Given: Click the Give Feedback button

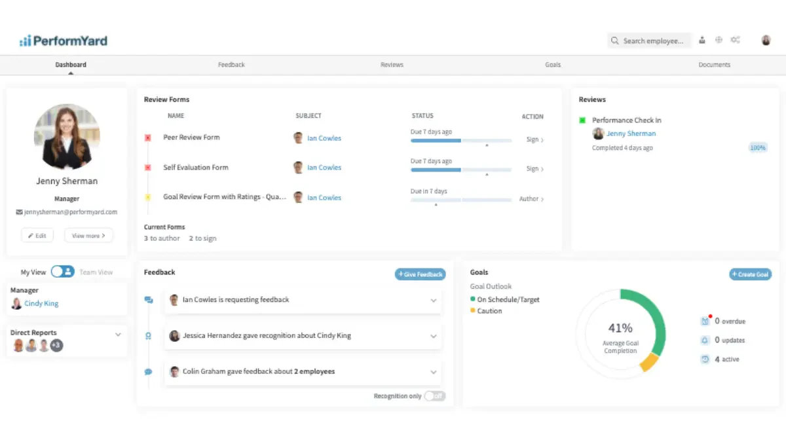Looking at the screenshot, I should tap(420, 274).
